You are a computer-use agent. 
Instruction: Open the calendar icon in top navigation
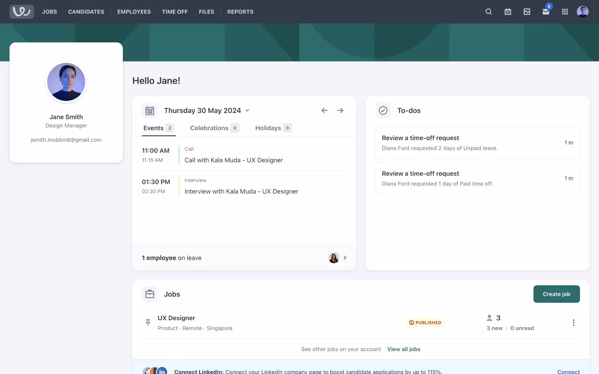[508, 12]
